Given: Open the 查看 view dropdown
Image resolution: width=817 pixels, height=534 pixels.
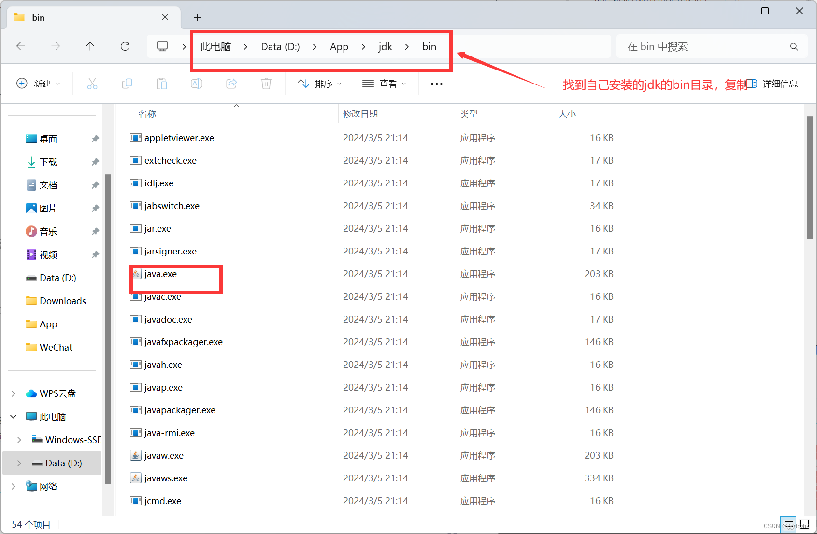Looking at the screenshot, I should (x=384, y=84).
